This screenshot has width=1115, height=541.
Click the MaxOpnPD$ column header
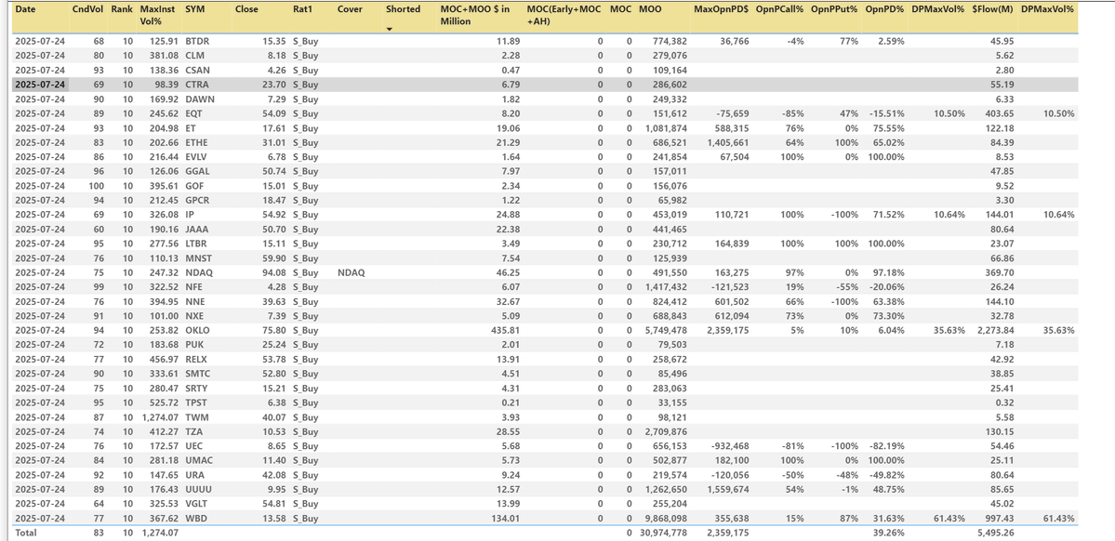click(x=719, y=10)
